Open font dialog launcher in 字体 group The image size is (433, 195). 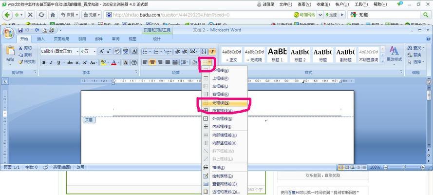(136, 72)
